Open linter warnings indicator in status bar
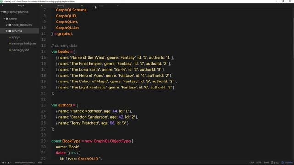The width and height of the screenshot is (294, 165). coord(9,163)
